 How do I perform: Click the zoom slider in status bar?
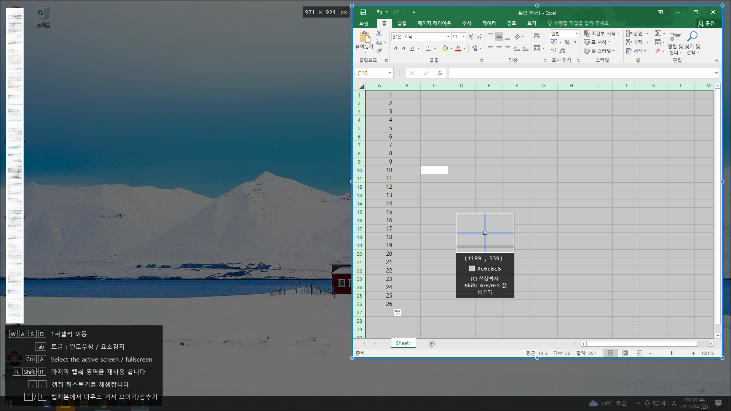tap(672, 353)
